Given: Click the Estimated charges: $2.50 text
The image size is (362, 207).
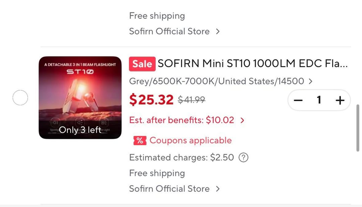Looking at the screenshot, I should click(x=181, y=158).
